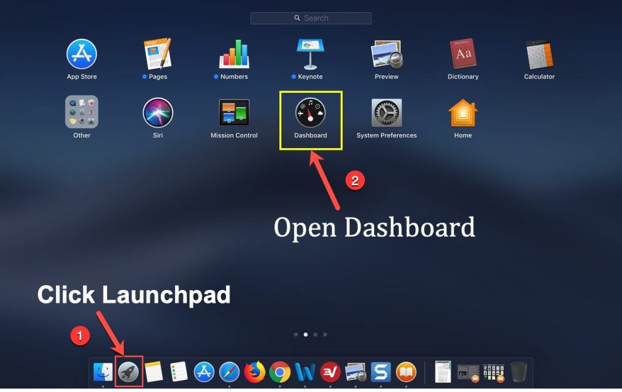Launch the Home app
The image size is (622, 392).
(x=463, y=113)
